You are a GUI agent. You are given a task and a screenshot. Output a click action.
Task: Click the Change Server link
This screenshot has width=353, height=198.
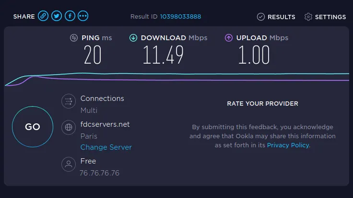point(106,147)
